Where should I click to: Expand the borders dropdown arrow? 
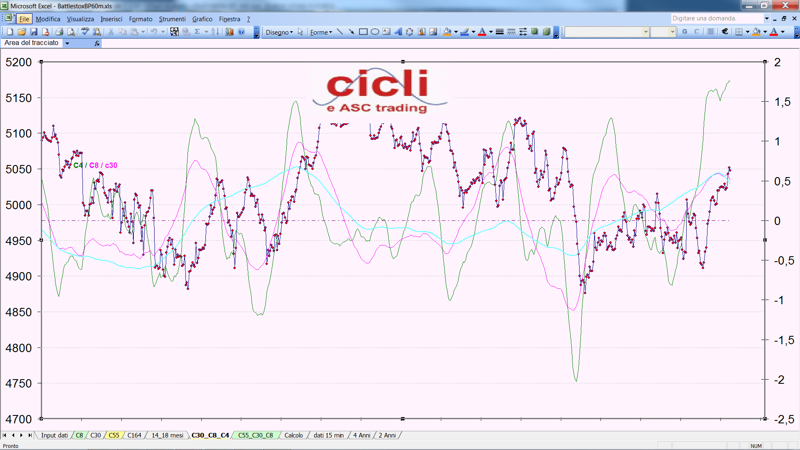tap(747, 32)
